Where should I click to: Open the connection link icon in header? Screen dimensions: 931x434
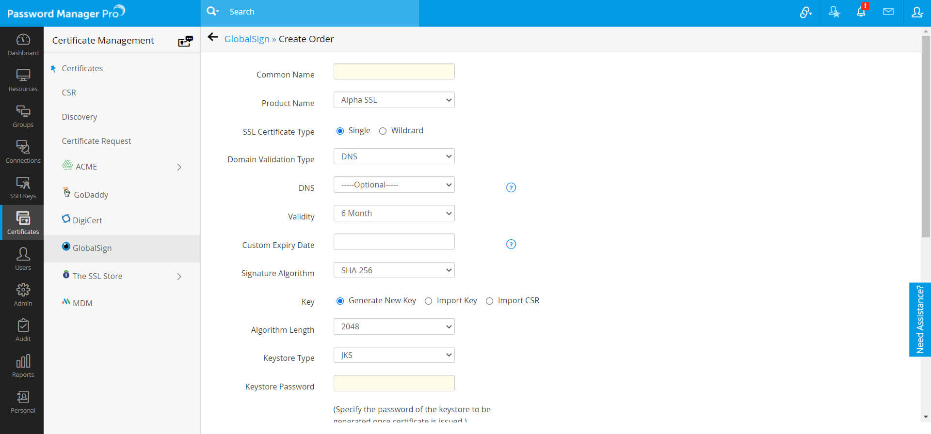pos(805,12)
